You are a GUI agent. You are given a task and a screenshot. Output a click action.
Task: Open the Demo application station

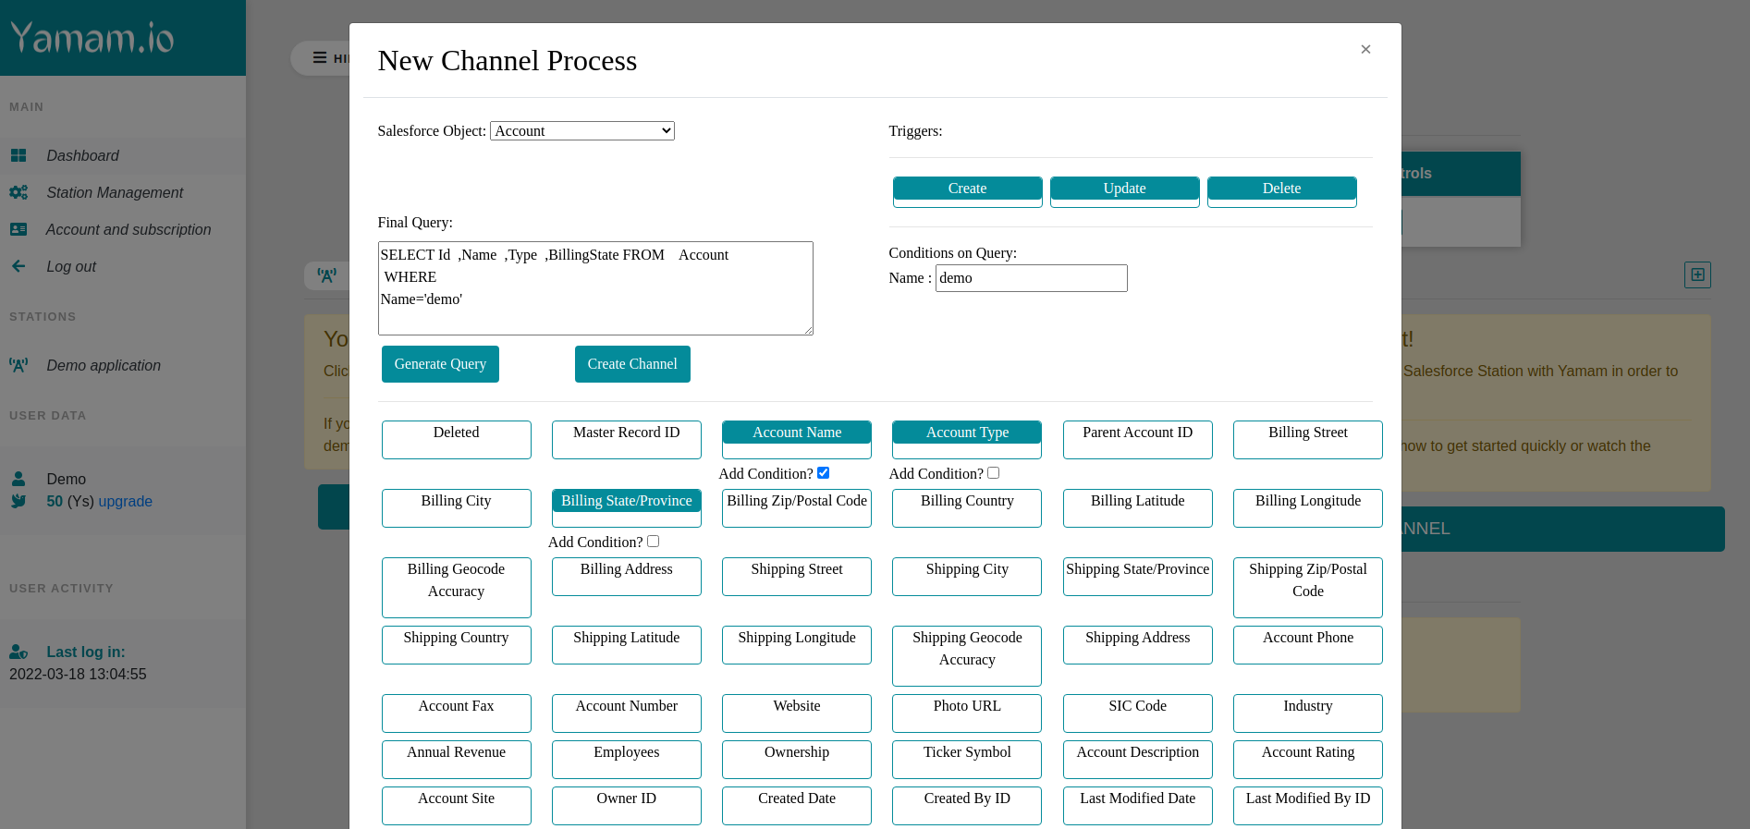coord(123,365)
